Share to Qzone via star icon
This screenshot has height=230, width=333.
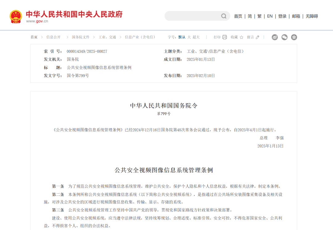coord(294,37)
